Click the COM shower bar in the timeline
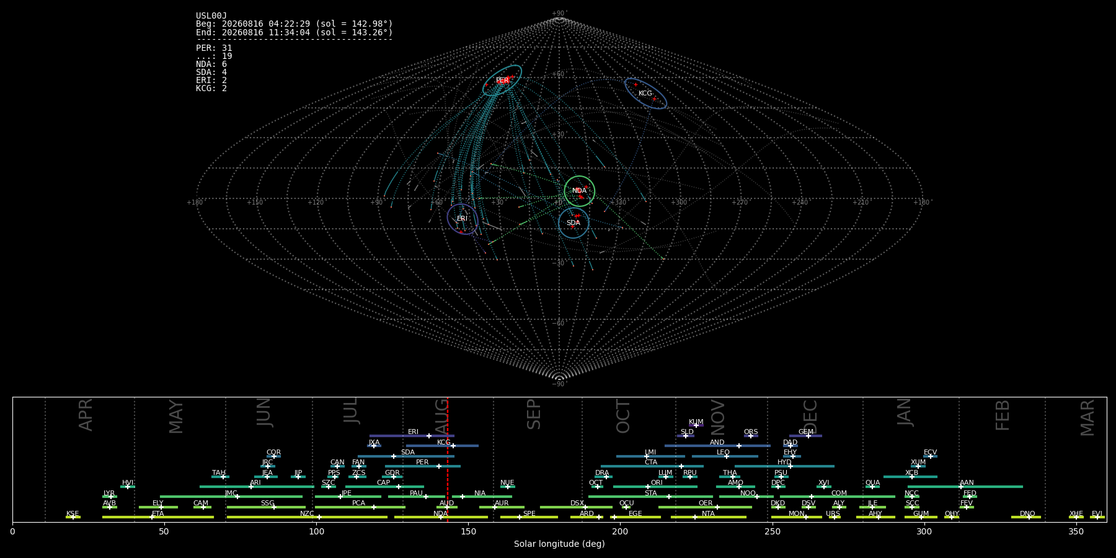The height and width of the screenshot is (558, 1116). [x=838, y=497]
